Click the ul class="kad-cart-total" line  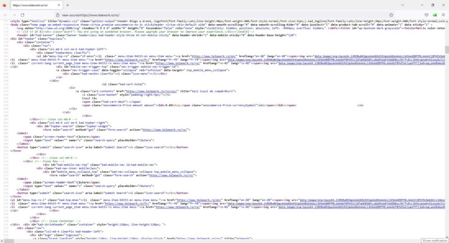tap(124, 85)
